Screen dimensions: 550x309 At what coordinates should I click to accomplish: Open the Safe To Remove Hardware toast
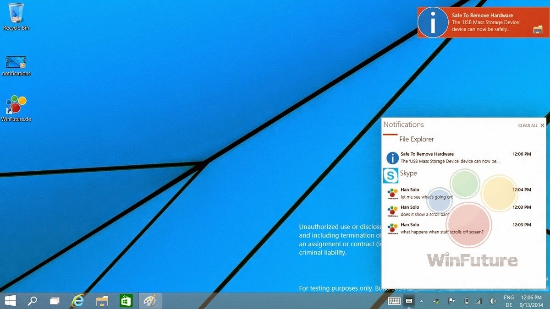tap(484, 22)
